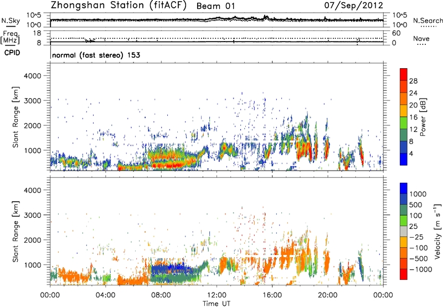The height and width of the screenshot is (307, 443).
Task: Click the "20" value on the power colorbar
Action: coord(413,105)
